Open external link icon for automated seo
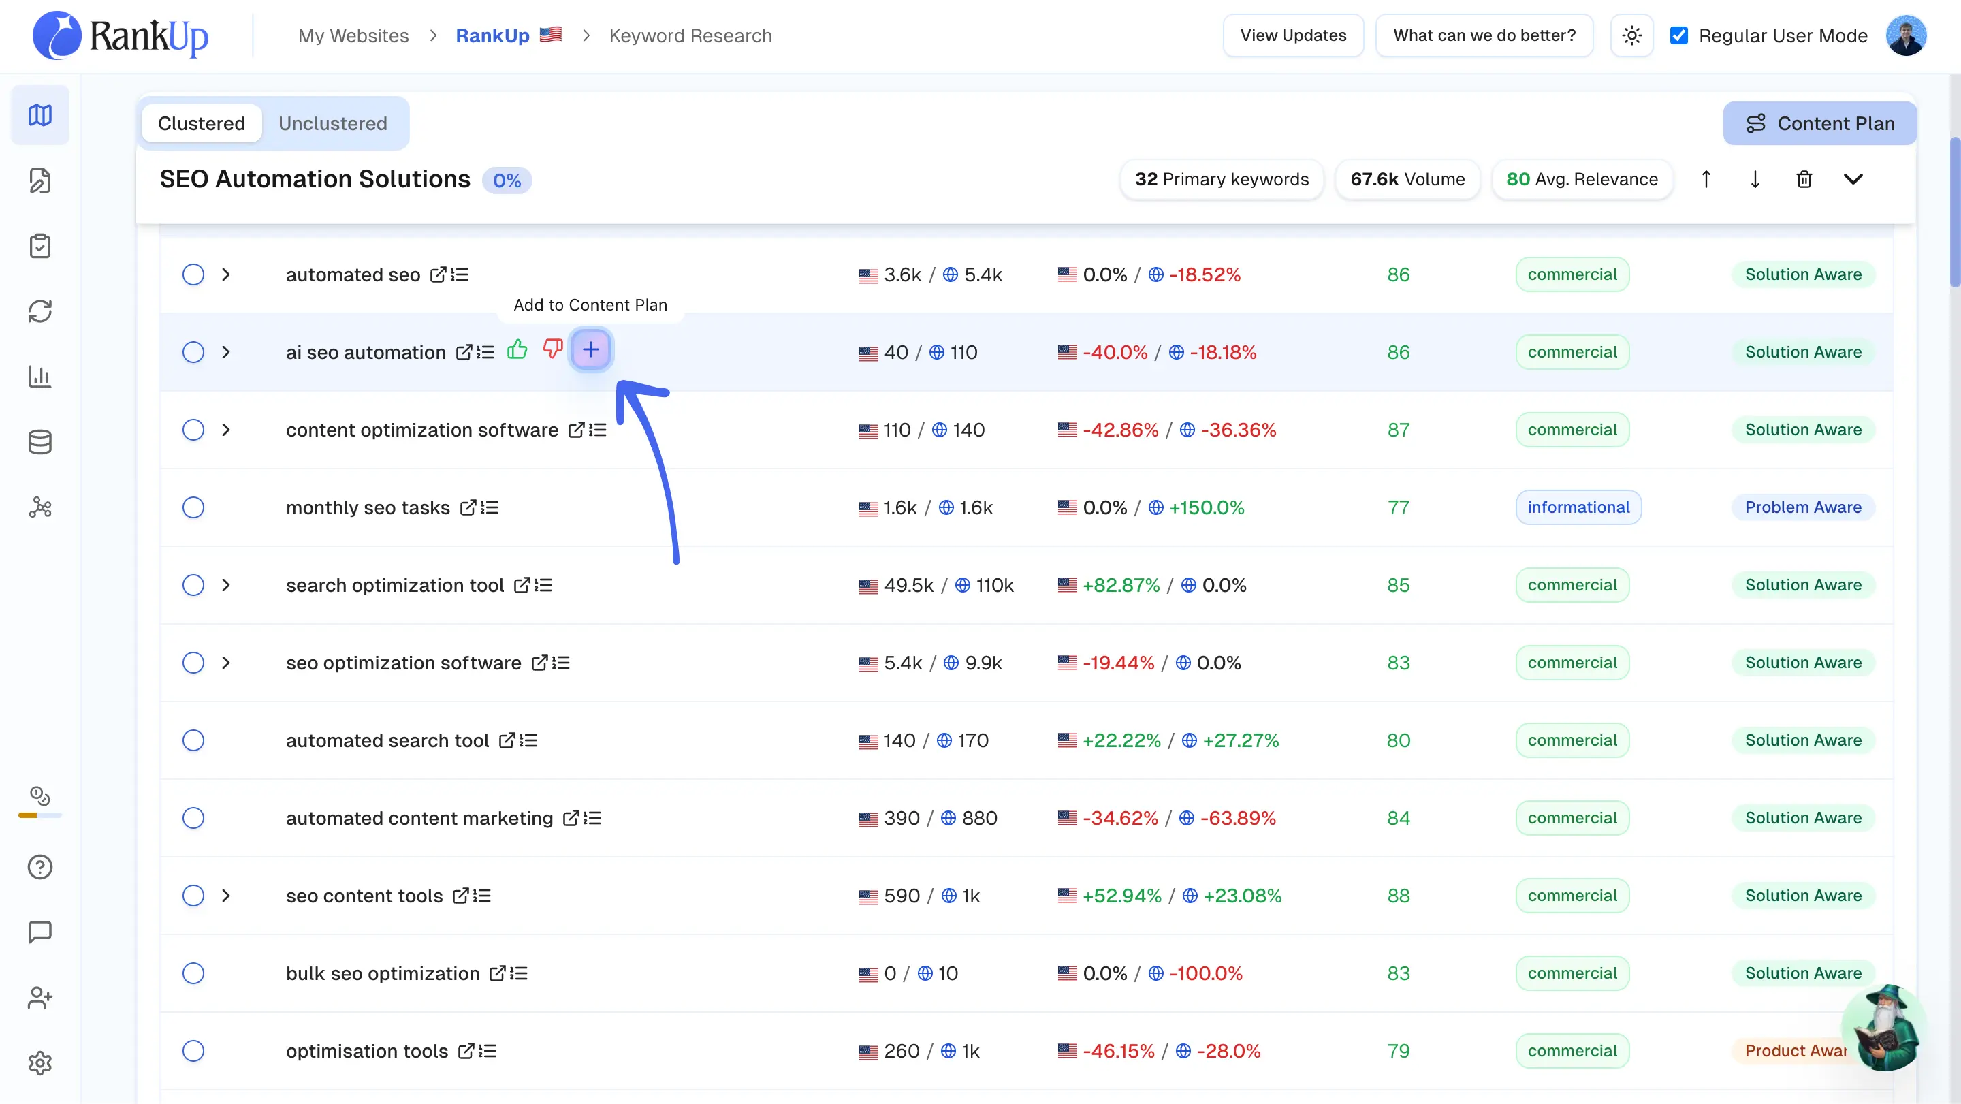The image size is (1961, 1104). coord(438,275)
